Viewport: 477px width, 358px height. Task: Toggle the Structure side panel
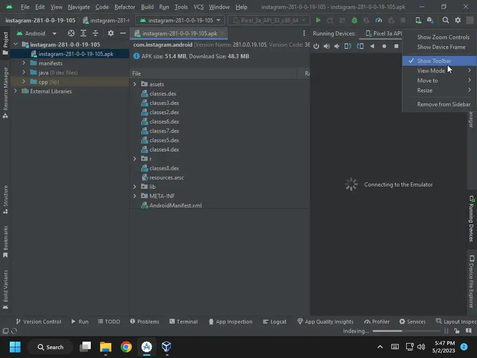(5, 200)
